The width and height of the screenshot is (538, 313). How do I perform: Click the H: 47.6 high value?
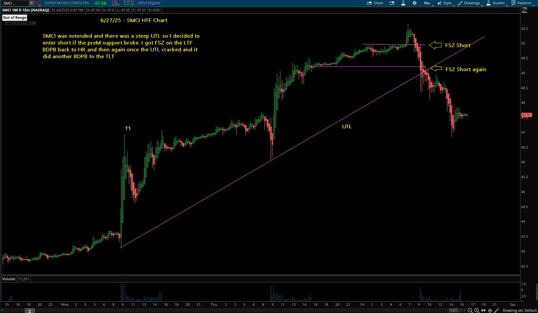click(x=109, y=10)
